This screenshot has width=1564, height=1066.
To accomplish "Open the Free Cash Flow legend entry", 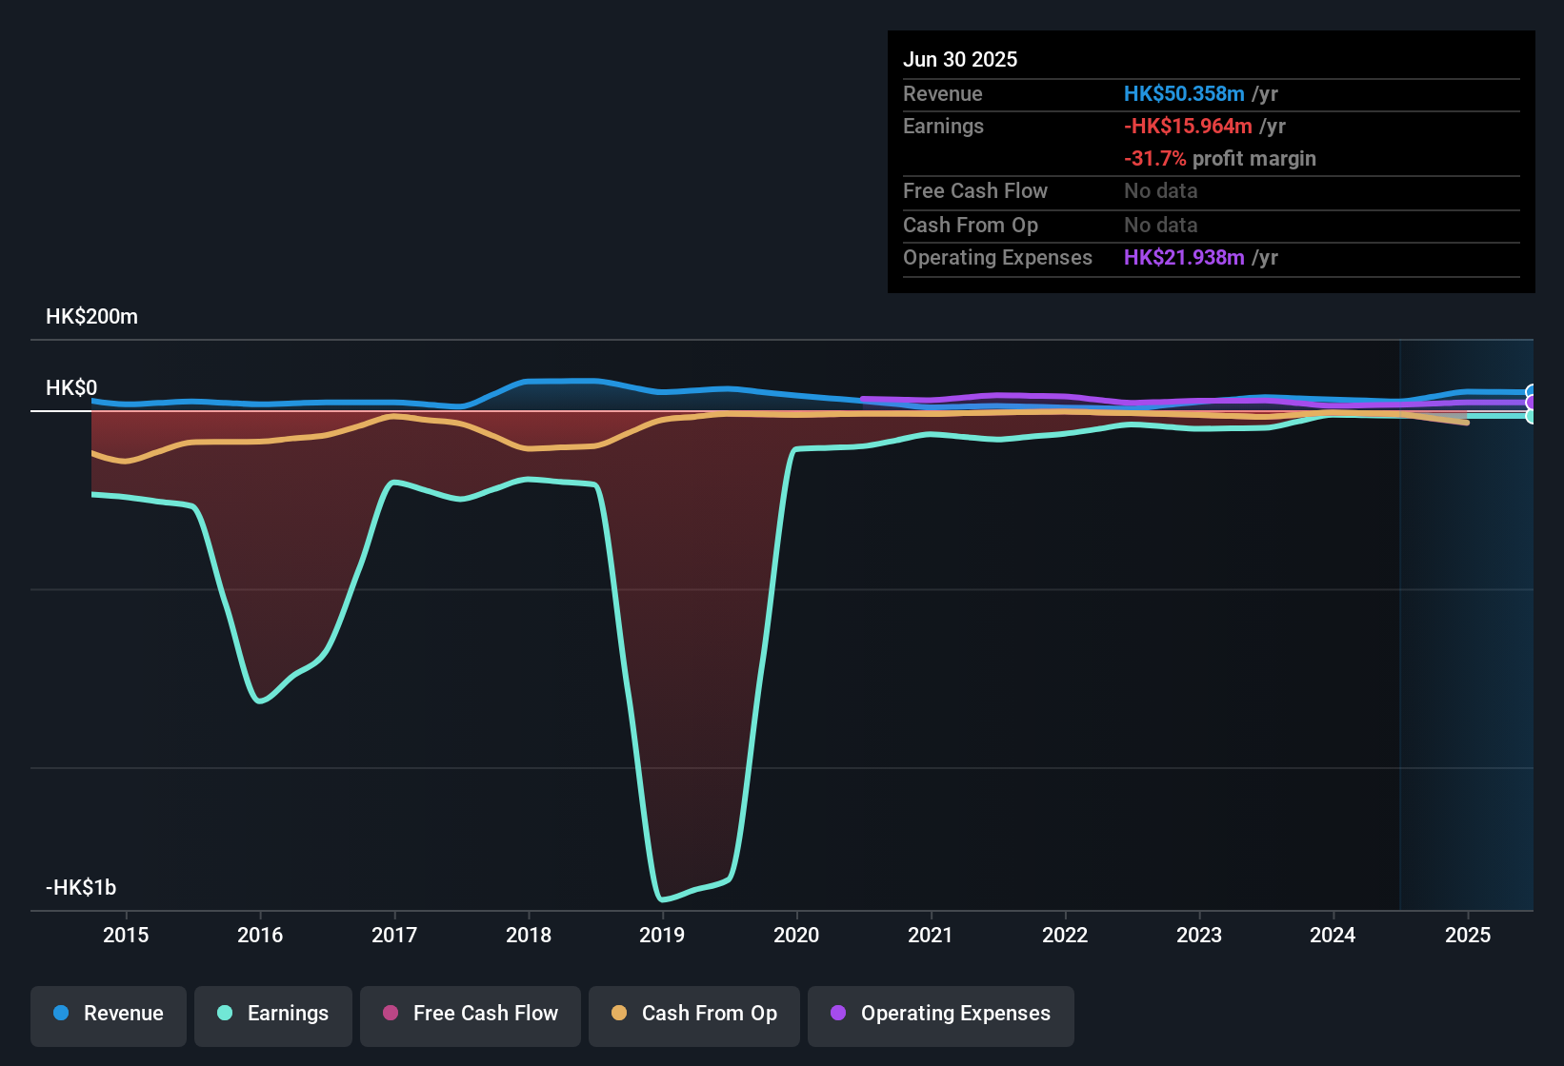I will click(x=470, y=1014).
